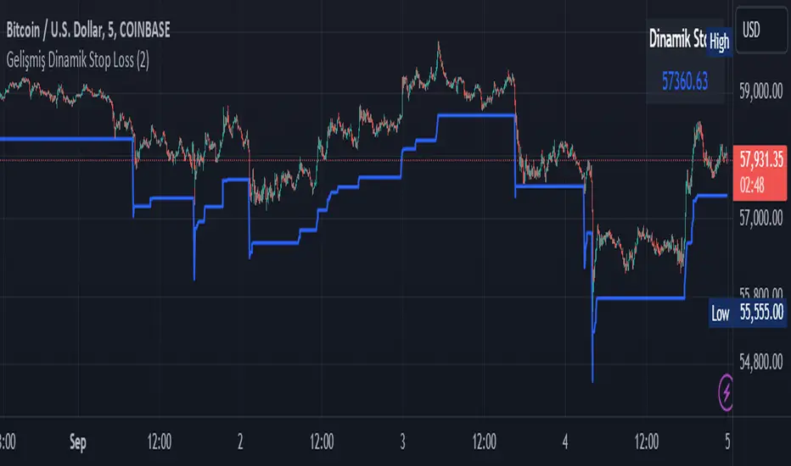The height and width of the screenshot is (466, 791).
Task: Click the date 3 on time axis
Action: coord(403,441)
